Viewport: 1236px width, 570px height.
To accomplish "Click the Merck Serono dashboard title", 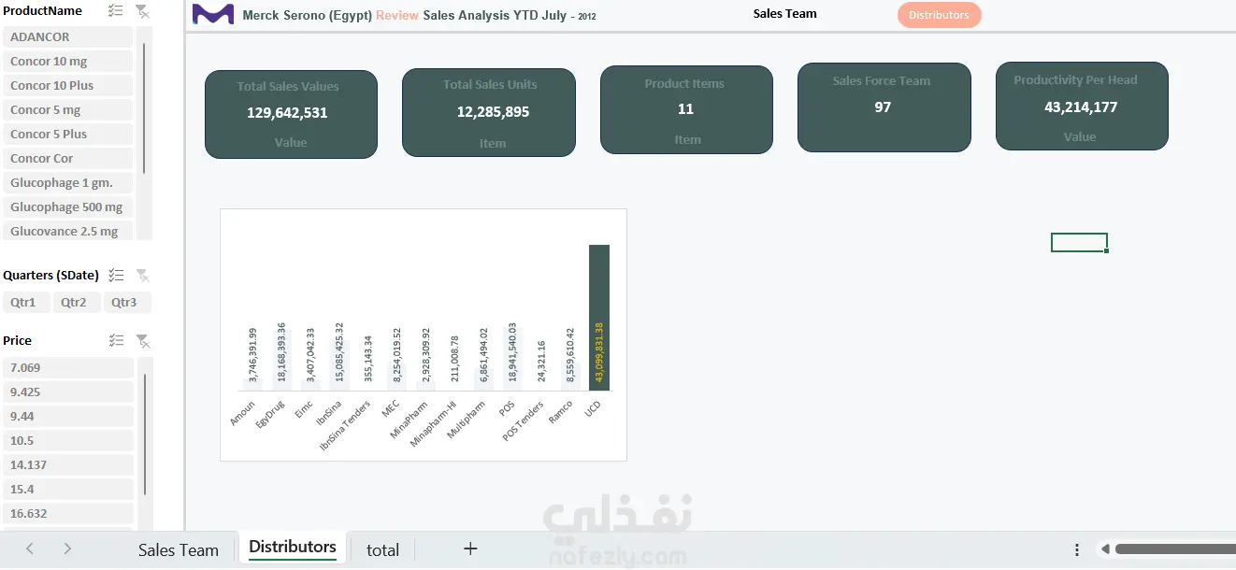I will [x=419, y=16].
